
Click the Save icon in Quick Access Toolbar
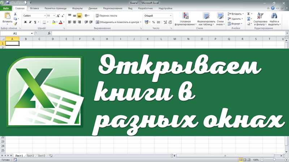click(8, 3)
